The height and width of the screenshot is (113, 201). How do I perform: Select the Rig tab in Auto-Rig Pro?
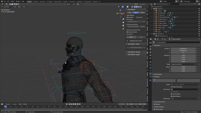(x=130, y=13)
